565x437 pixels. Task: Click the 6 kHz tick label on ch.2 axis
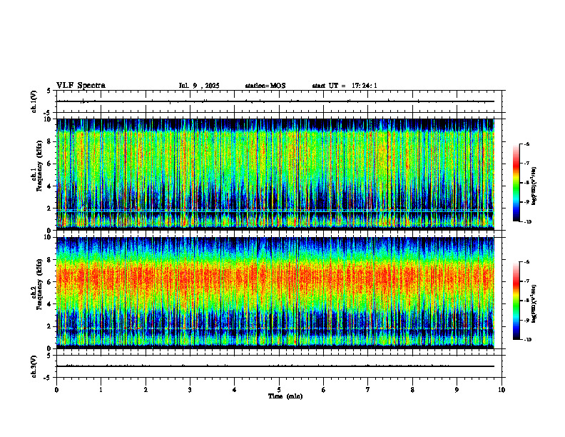coord(50,282)
